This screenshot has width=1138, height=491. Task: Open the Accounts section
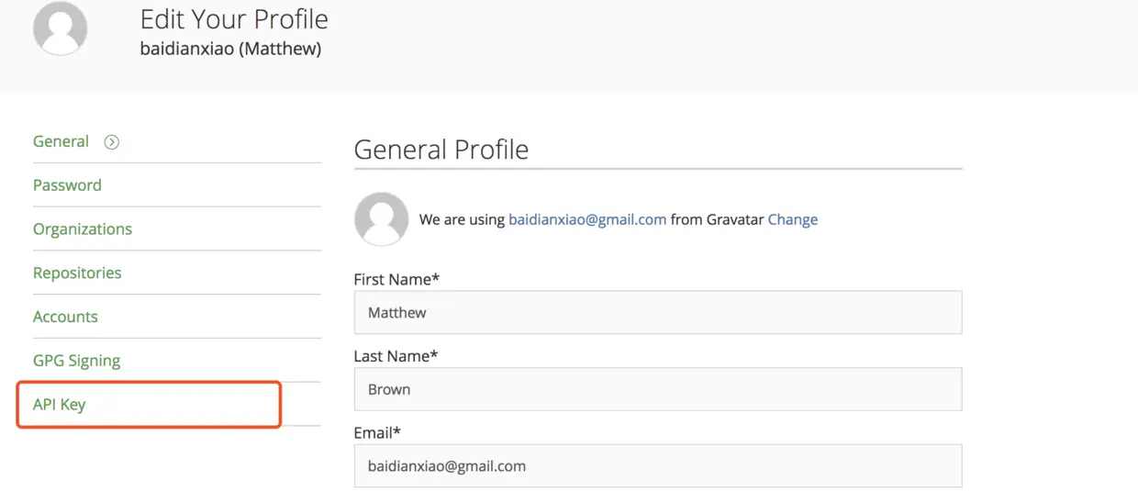coord(65,318)
